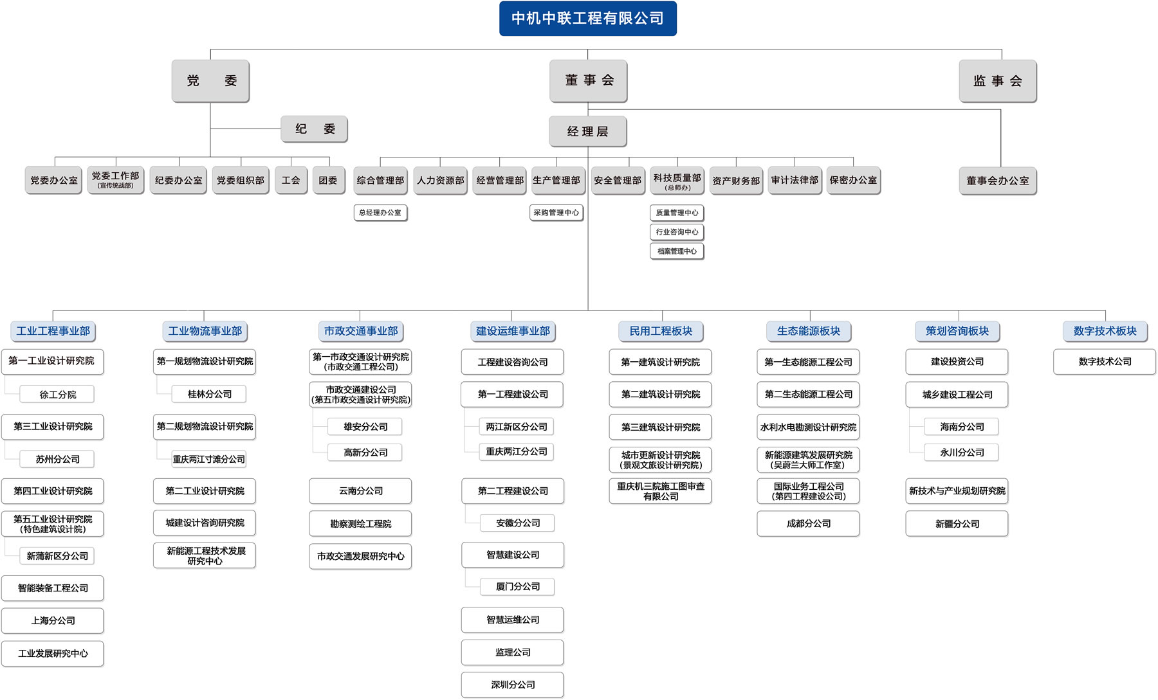Click the 重庆两江寸滩分公司 box
This screenshot has height=700, width=1158.
(209, 460)
